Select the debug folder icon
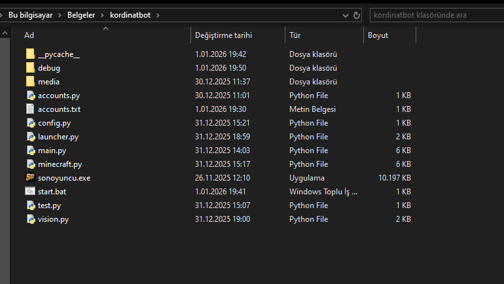The image size is (504, 284). click(30, 68)
